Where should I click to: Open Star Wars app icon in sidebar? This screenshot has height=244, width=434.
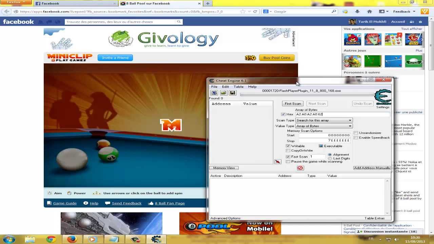click(414, 39)
